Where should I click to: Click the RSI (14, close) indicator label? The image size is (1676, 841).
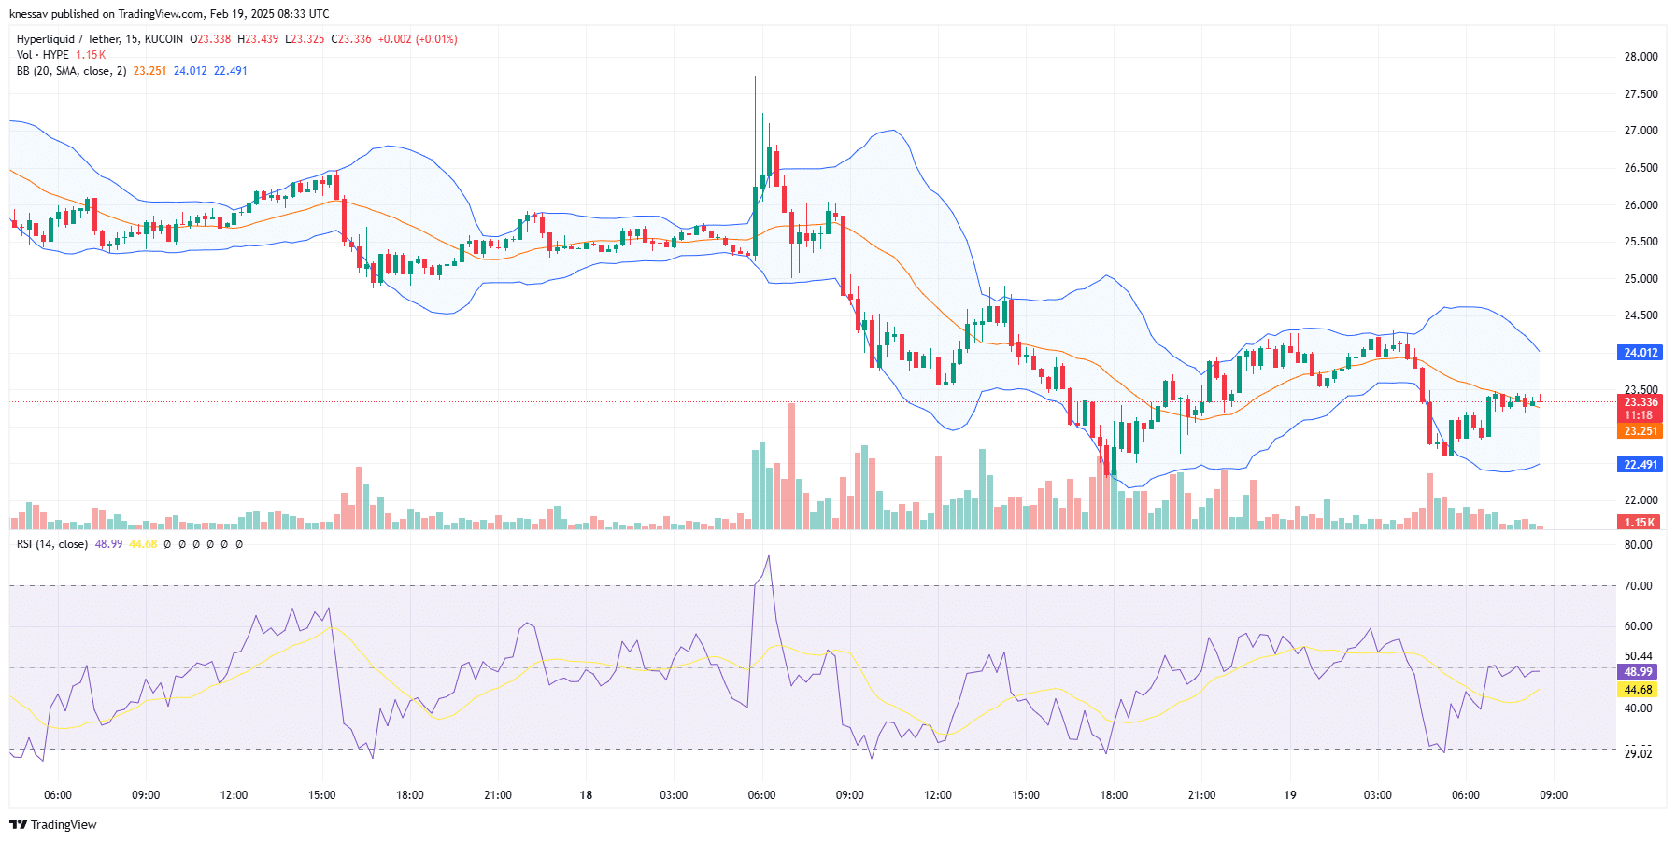tap(52, 544)
